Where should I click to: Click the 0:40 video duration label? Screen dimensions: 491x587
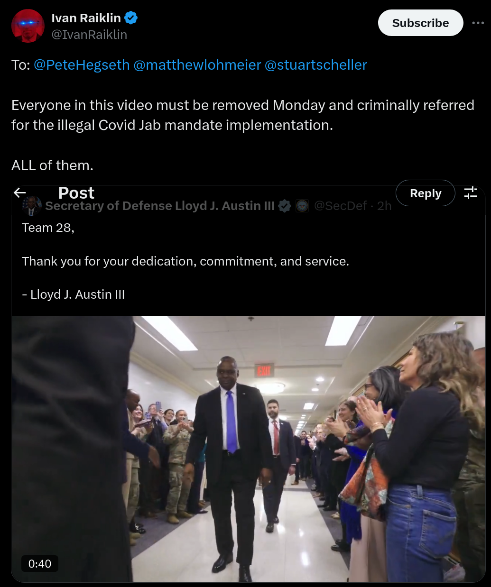[x=40, y=564]
